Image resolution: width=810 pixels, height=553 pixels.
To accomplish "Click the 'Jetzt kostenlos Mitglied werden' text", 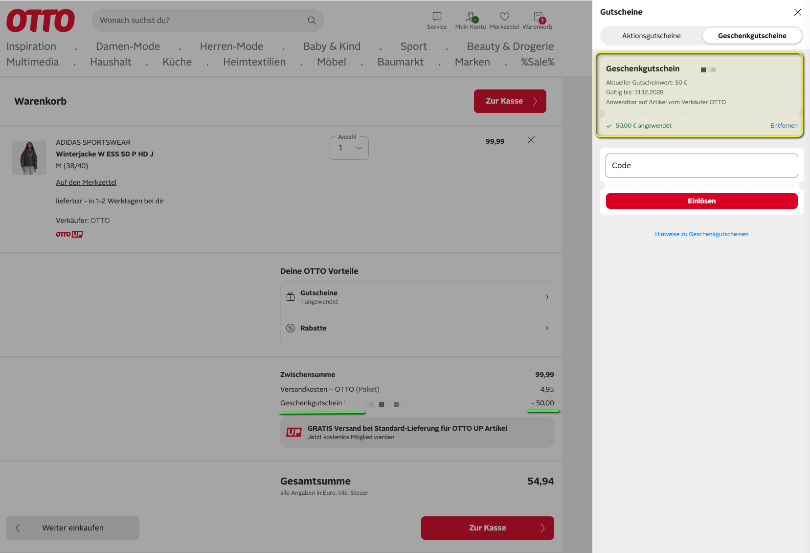I will 351,437.
